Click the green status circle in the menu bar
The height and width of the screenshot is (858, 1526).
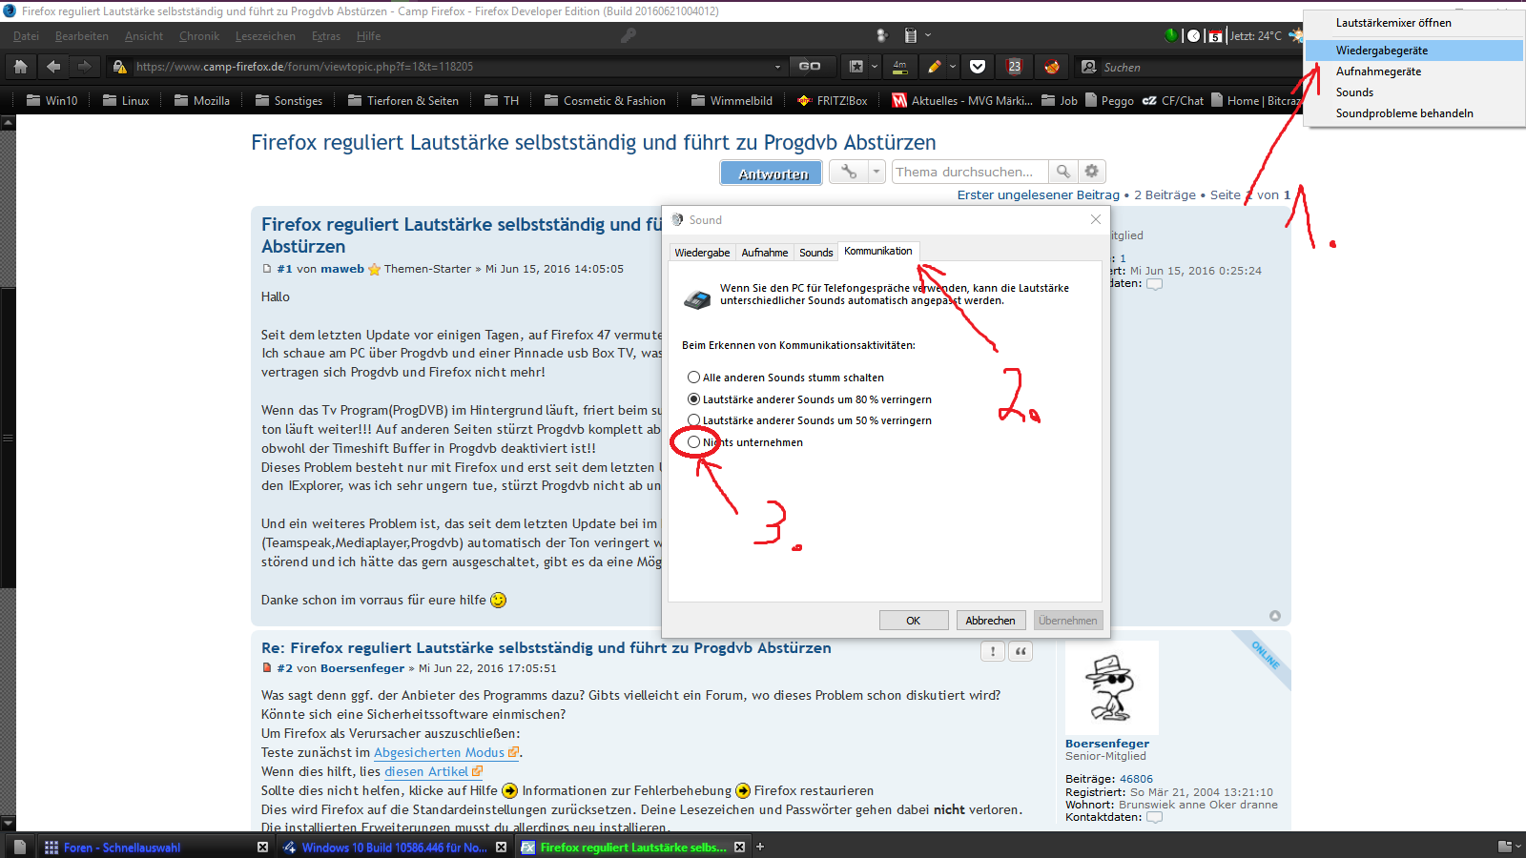[x=1171, y=36]
